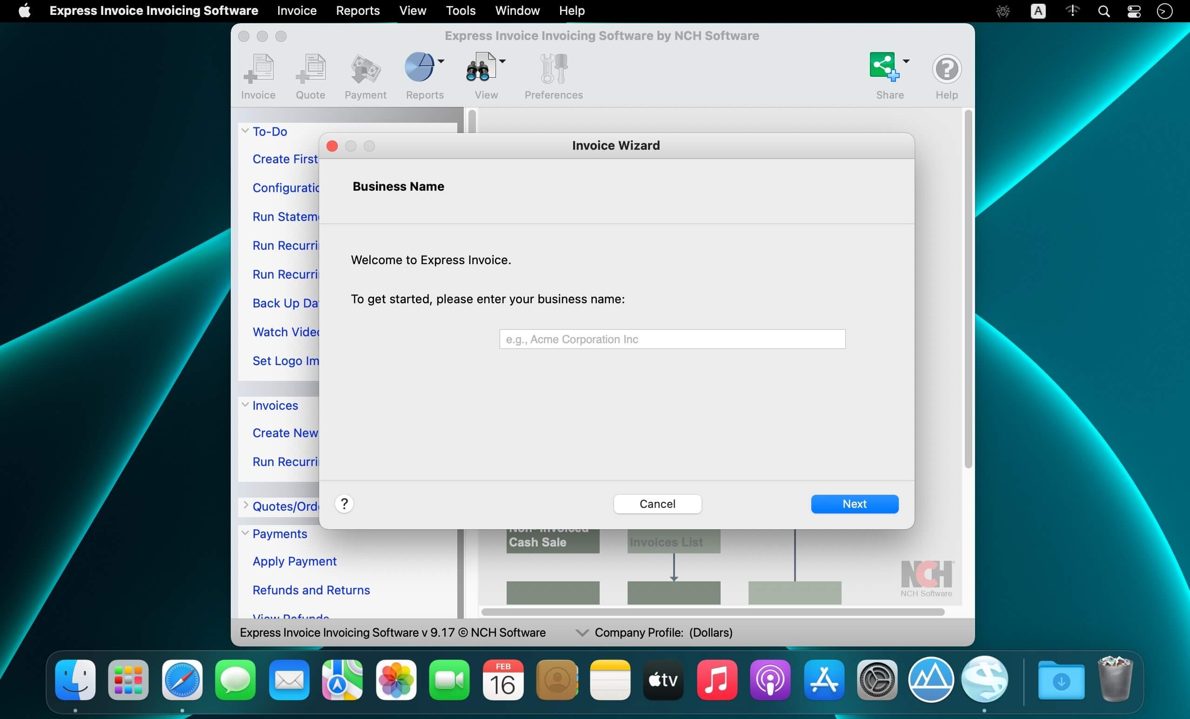Viewport: 1190px width, 719px height.
Task: Click the Refunds and Returns link
Action: tap(311, 590)
